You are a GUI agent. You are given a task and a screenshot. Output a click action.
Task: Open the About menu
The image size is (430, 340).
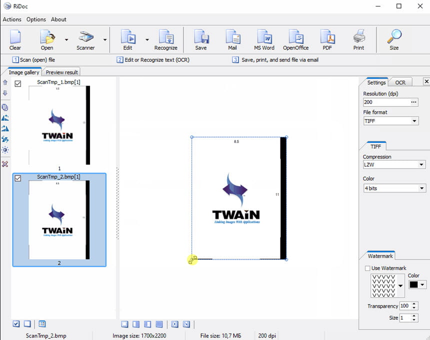58,19
